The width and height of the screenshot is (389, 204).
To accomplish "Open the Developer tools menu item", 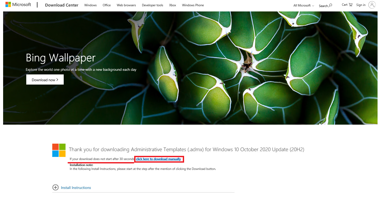I will 153,5.
